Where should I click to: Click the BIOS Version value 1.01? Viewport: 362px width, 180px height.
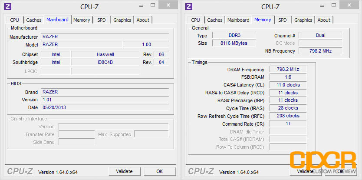[x=105, y=100]
